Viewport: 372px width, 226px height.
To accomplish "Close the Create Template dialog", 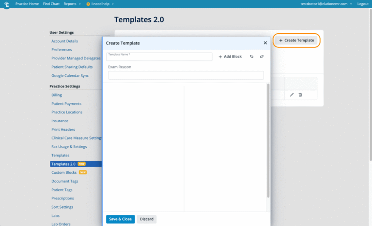I will (x=265, y=43).
